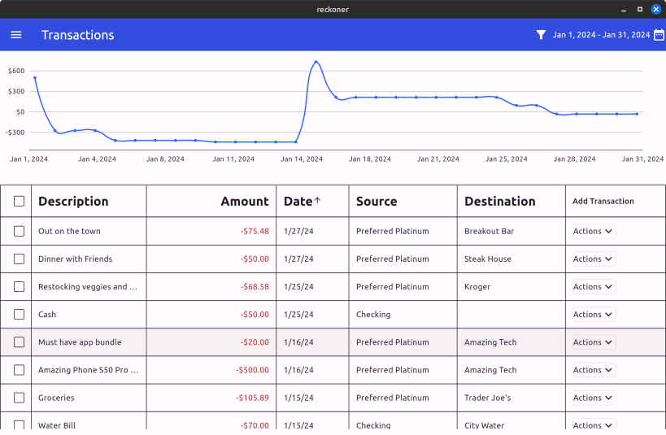
Task: Check the Groceries row checkbox
Action: (20, 398)
